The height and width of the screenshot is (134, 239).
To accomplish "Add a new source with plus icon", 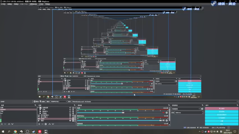I will (x=39, y=124).
